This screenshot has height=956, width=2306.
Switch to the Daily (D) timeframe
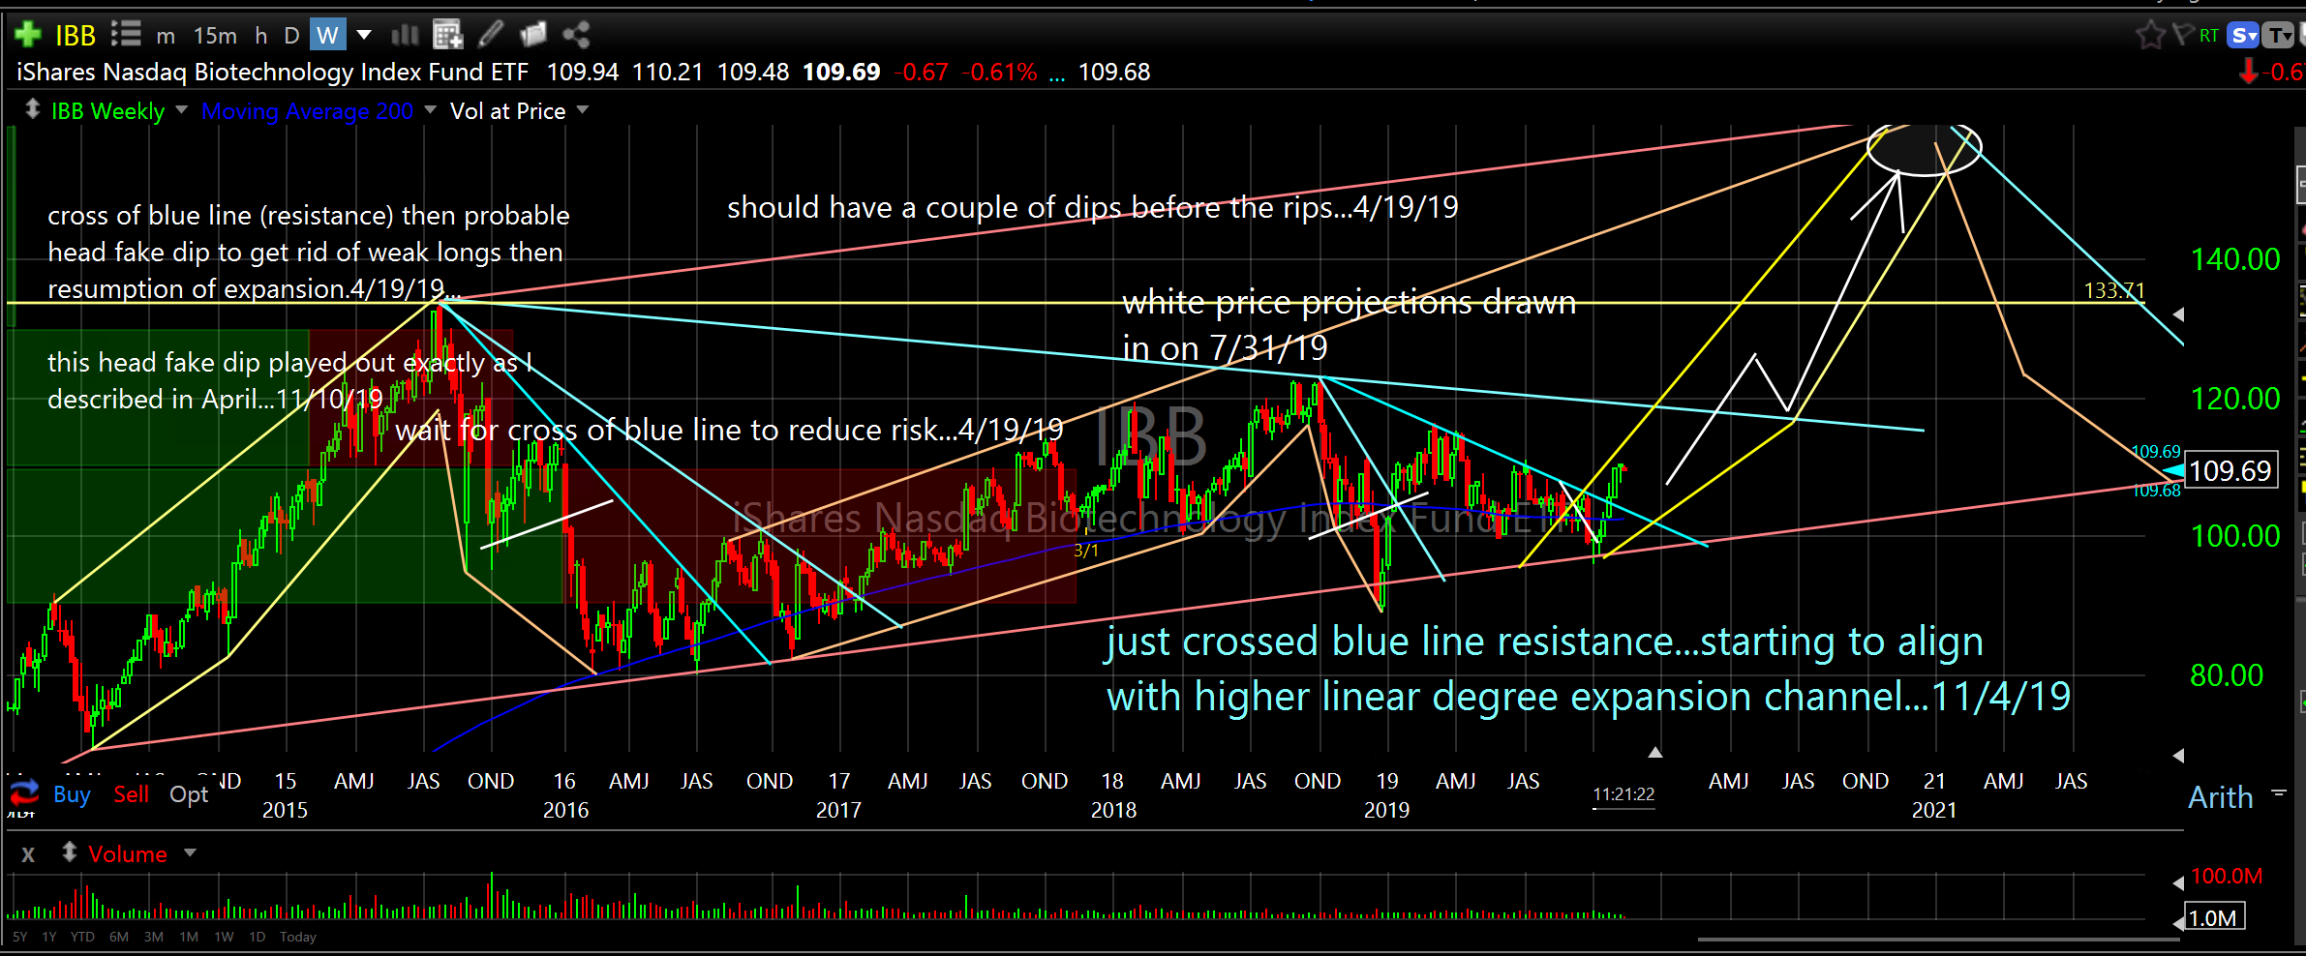(x=291, y=36)
